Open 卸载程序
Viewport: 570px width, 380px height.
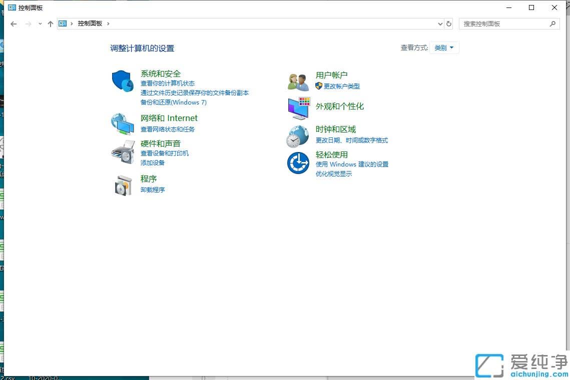pyautogui.click(x=153, y=189)
